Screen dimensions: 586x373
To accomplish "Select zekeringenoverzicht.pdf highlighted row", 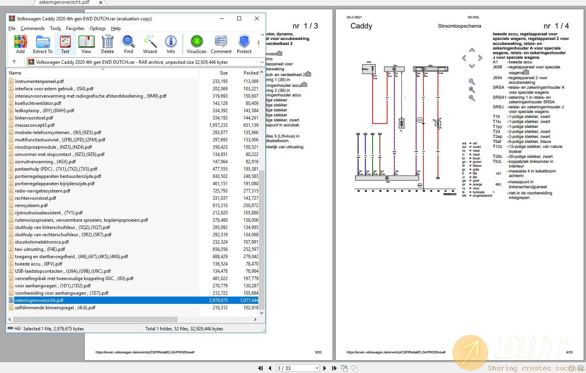I will [x=133, y=300].
